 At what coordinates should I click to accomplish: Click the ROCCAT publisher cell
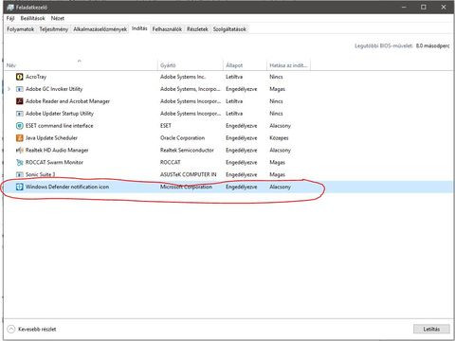pos(171,162)
